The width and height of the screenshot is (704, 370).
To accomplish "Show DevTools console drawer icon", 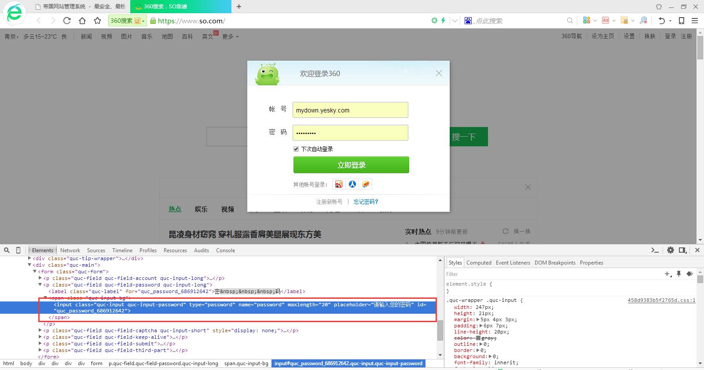I will tap(655, 250).
